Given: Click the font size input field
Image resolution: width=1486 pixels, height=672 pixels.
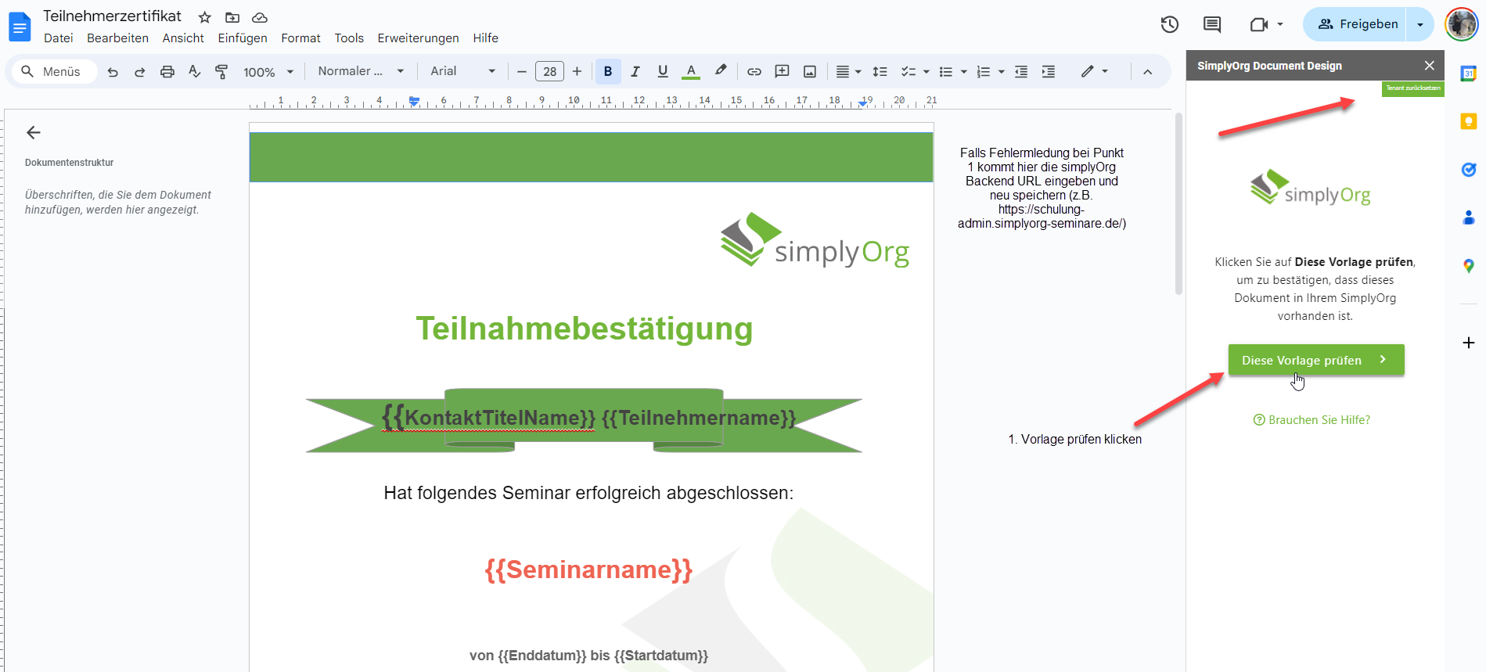Looking at the screenshot, I should 549,72.
